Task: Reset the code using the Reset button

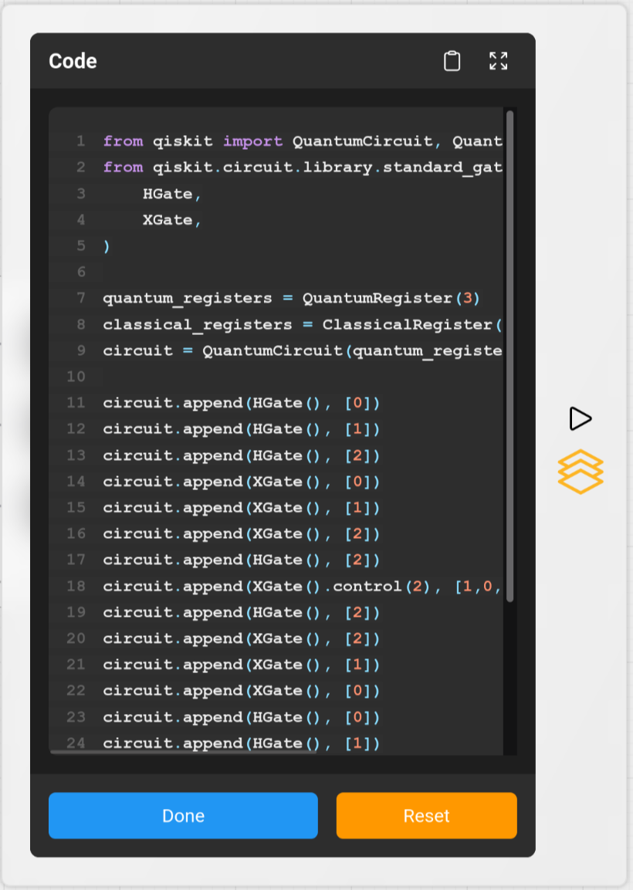Action: point(426,815)
